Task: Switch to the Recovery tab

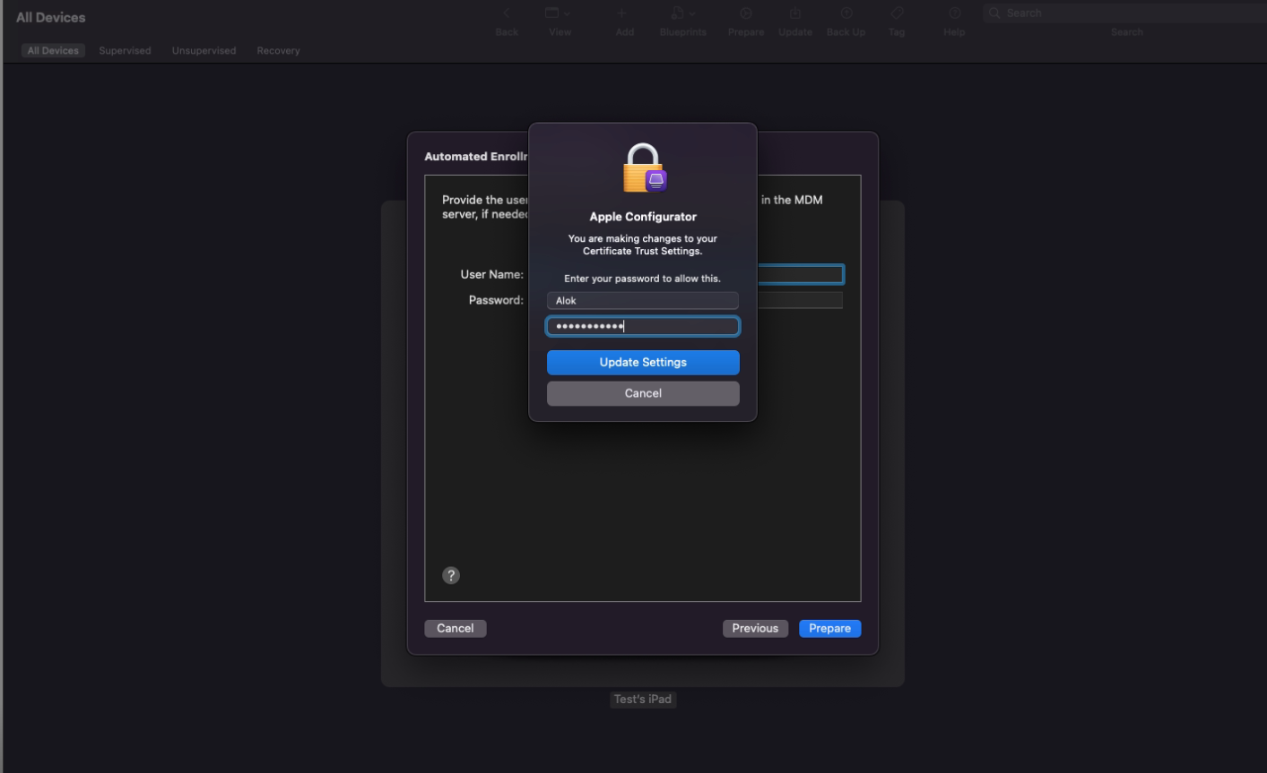Action: click(x=278, y=50)
